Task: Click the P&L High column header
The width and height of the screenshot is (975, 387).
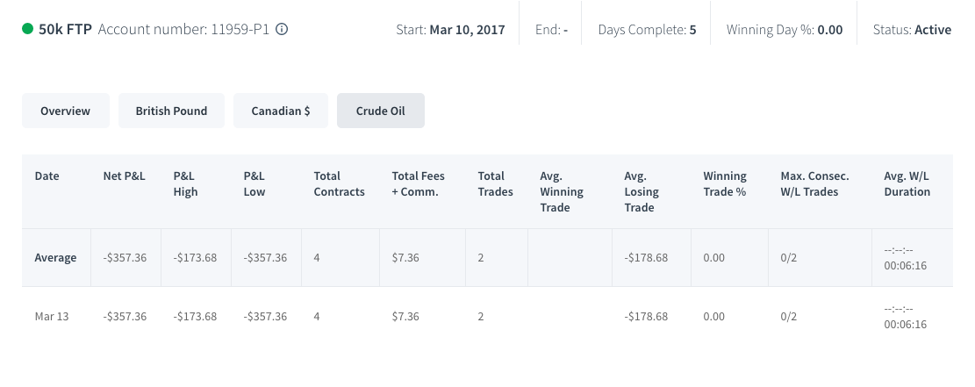Action: click(186, 183)
